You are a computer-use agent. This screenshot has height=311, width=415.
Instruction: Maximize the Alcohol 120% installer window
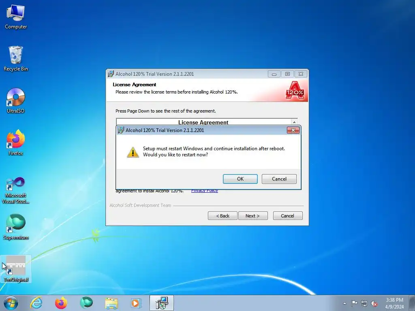287,74
